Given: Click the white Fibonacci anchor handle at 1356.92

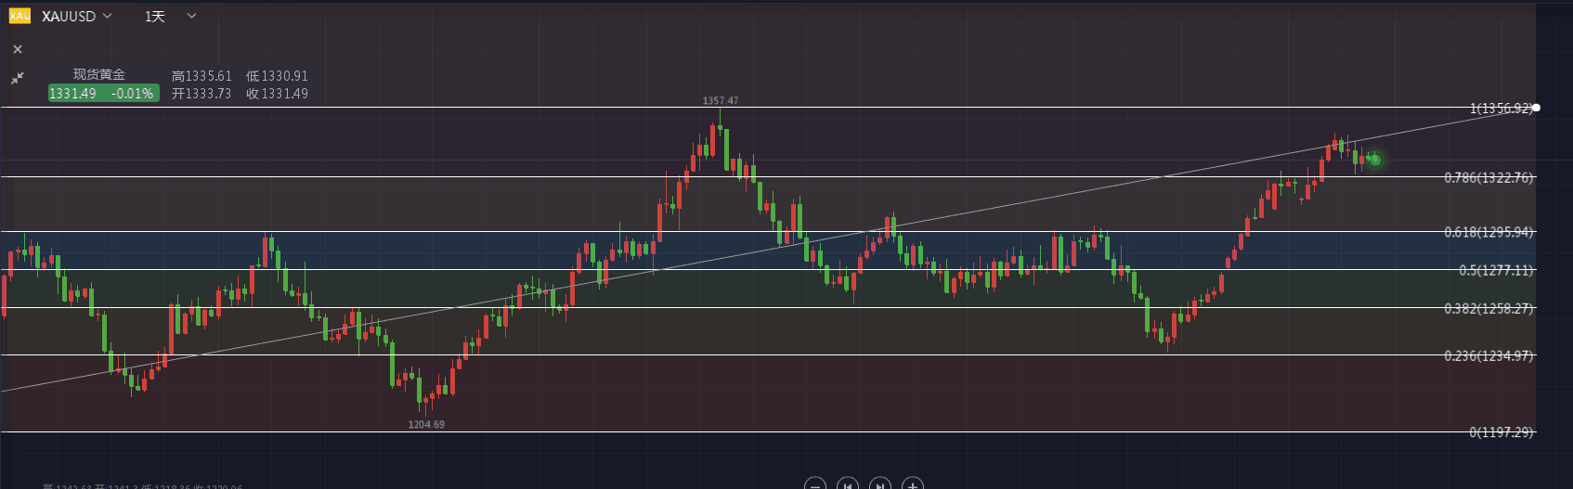Looking at the screenshot, I should (x=1536, y=108).
